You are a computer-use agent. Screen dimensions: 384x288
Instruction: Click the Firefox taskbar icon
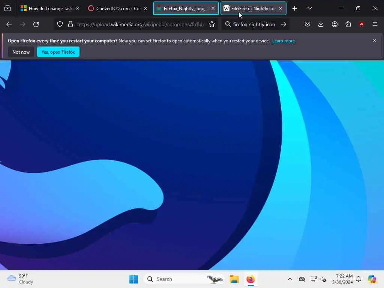(x=250, y=279)
